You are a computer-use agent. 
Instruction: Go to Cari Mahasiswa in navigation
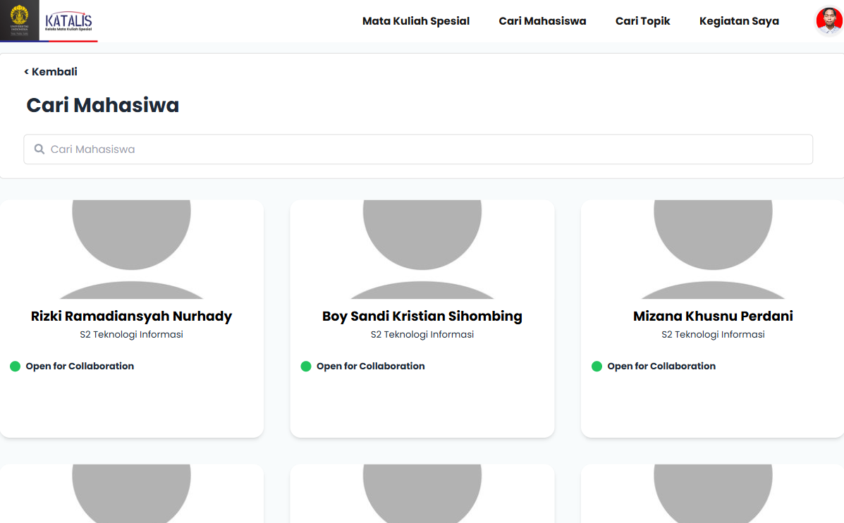[542, 21]
